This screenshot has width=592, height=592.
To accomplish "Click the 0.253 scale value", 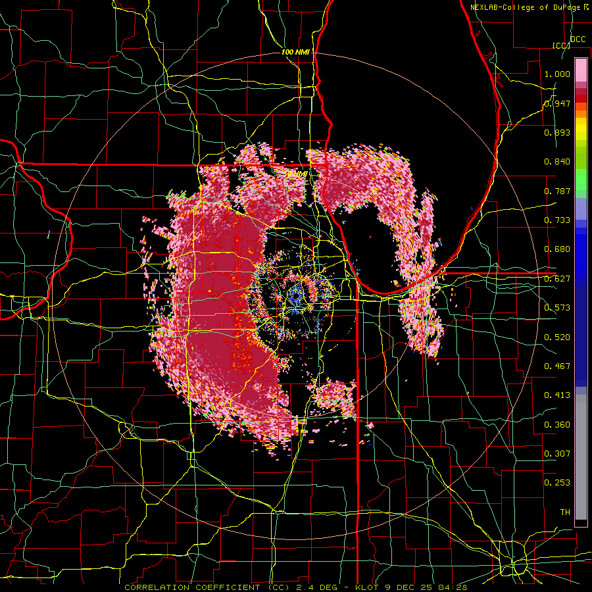I will 557,483.
